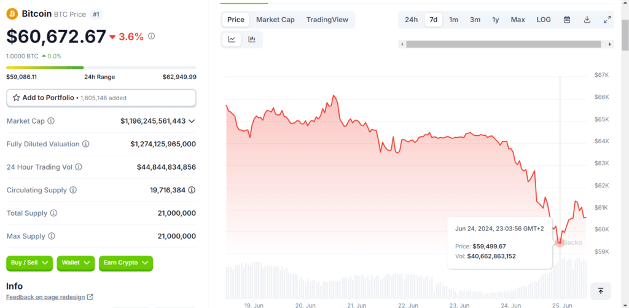Image resolution: width=629 pixels, height=308 pixels.
Task: Switch to candlestick chart icon
Action: [252, 39]
